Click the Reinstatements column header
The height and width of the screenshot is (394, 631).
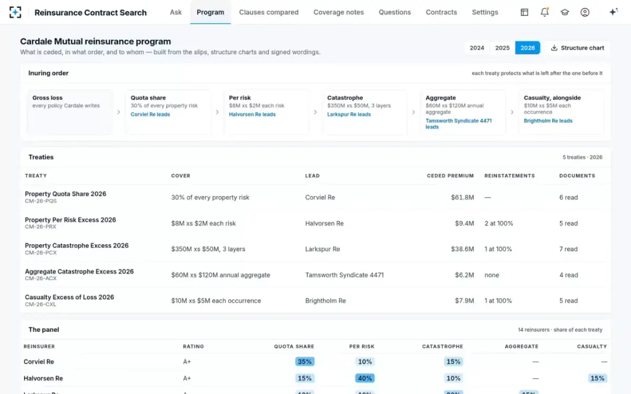[x=510, y=175]
